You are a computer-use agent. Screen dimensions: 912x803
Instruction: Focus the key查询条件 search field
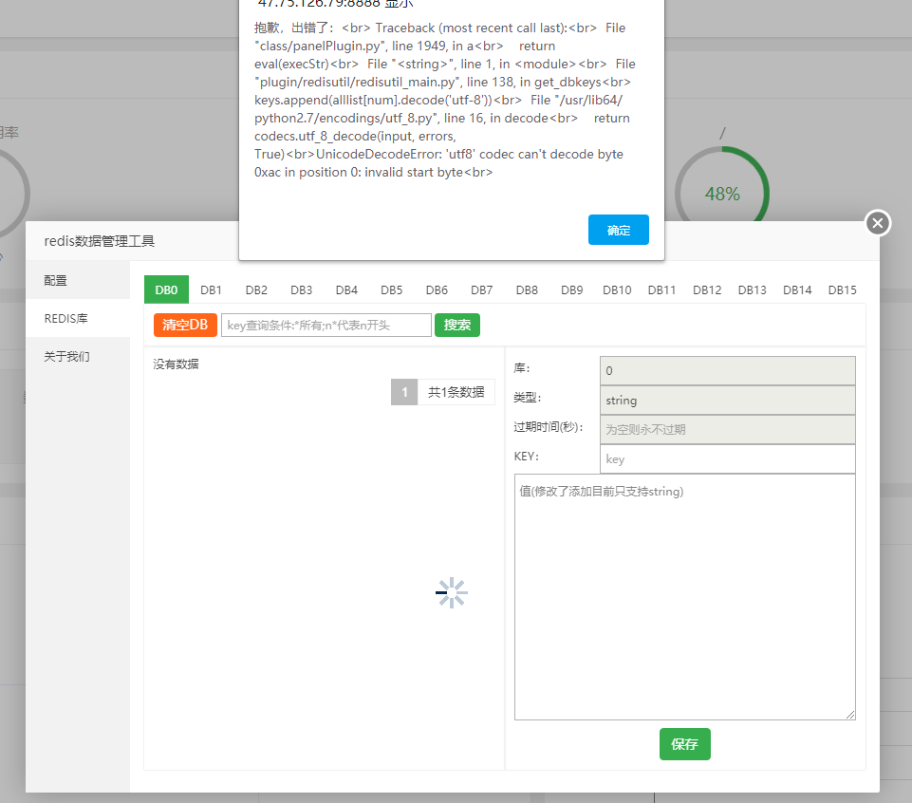click(326, 325)
